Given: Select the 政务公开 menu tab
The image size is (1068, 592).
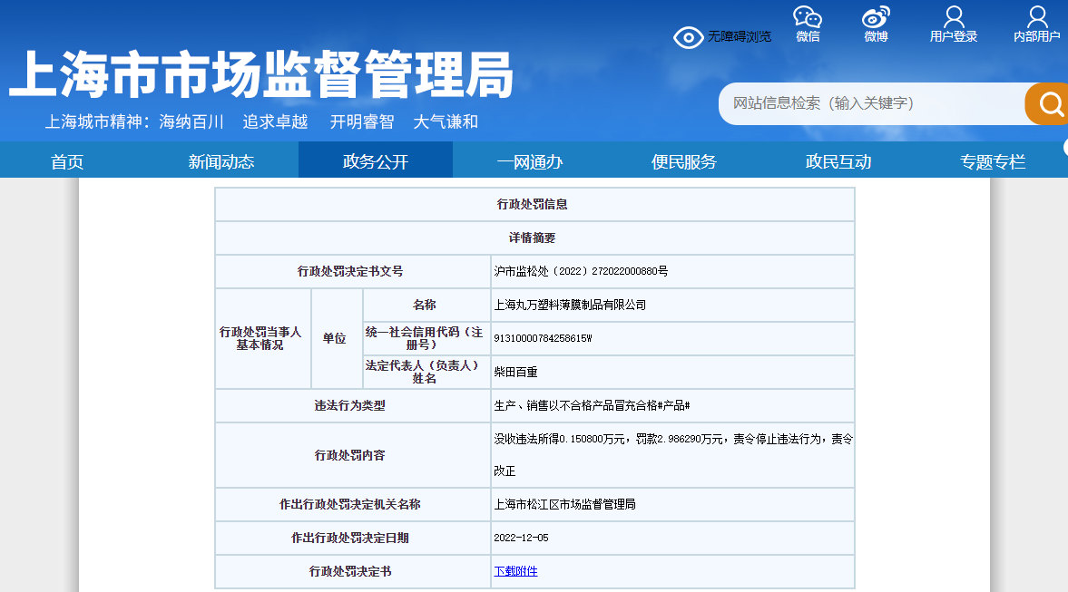Looking at the screenshot, I should (x=376, y=160).
